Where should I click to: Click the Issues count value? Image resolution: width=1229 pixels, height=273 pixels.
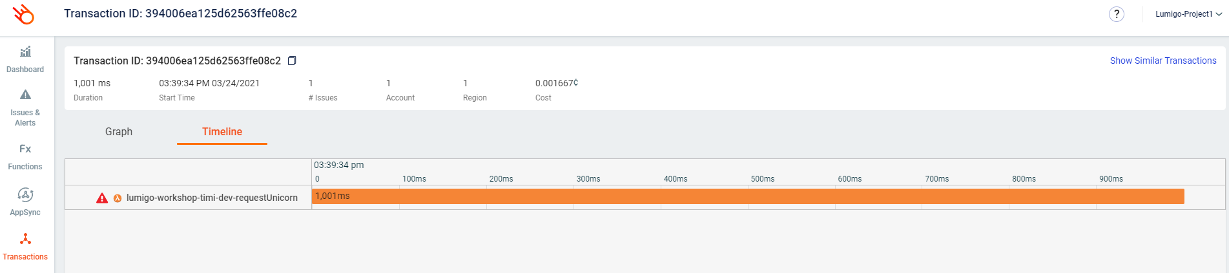[x=311, y=83]
